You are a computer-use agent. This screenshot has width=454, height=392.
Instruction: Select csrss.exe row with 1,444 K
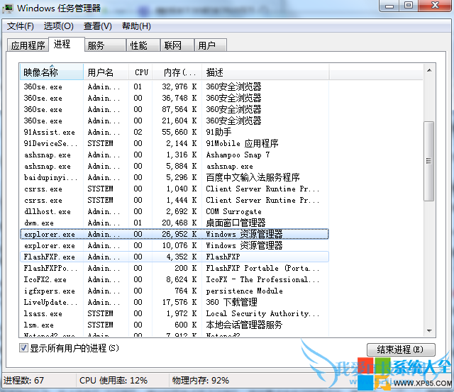(175, 200)
